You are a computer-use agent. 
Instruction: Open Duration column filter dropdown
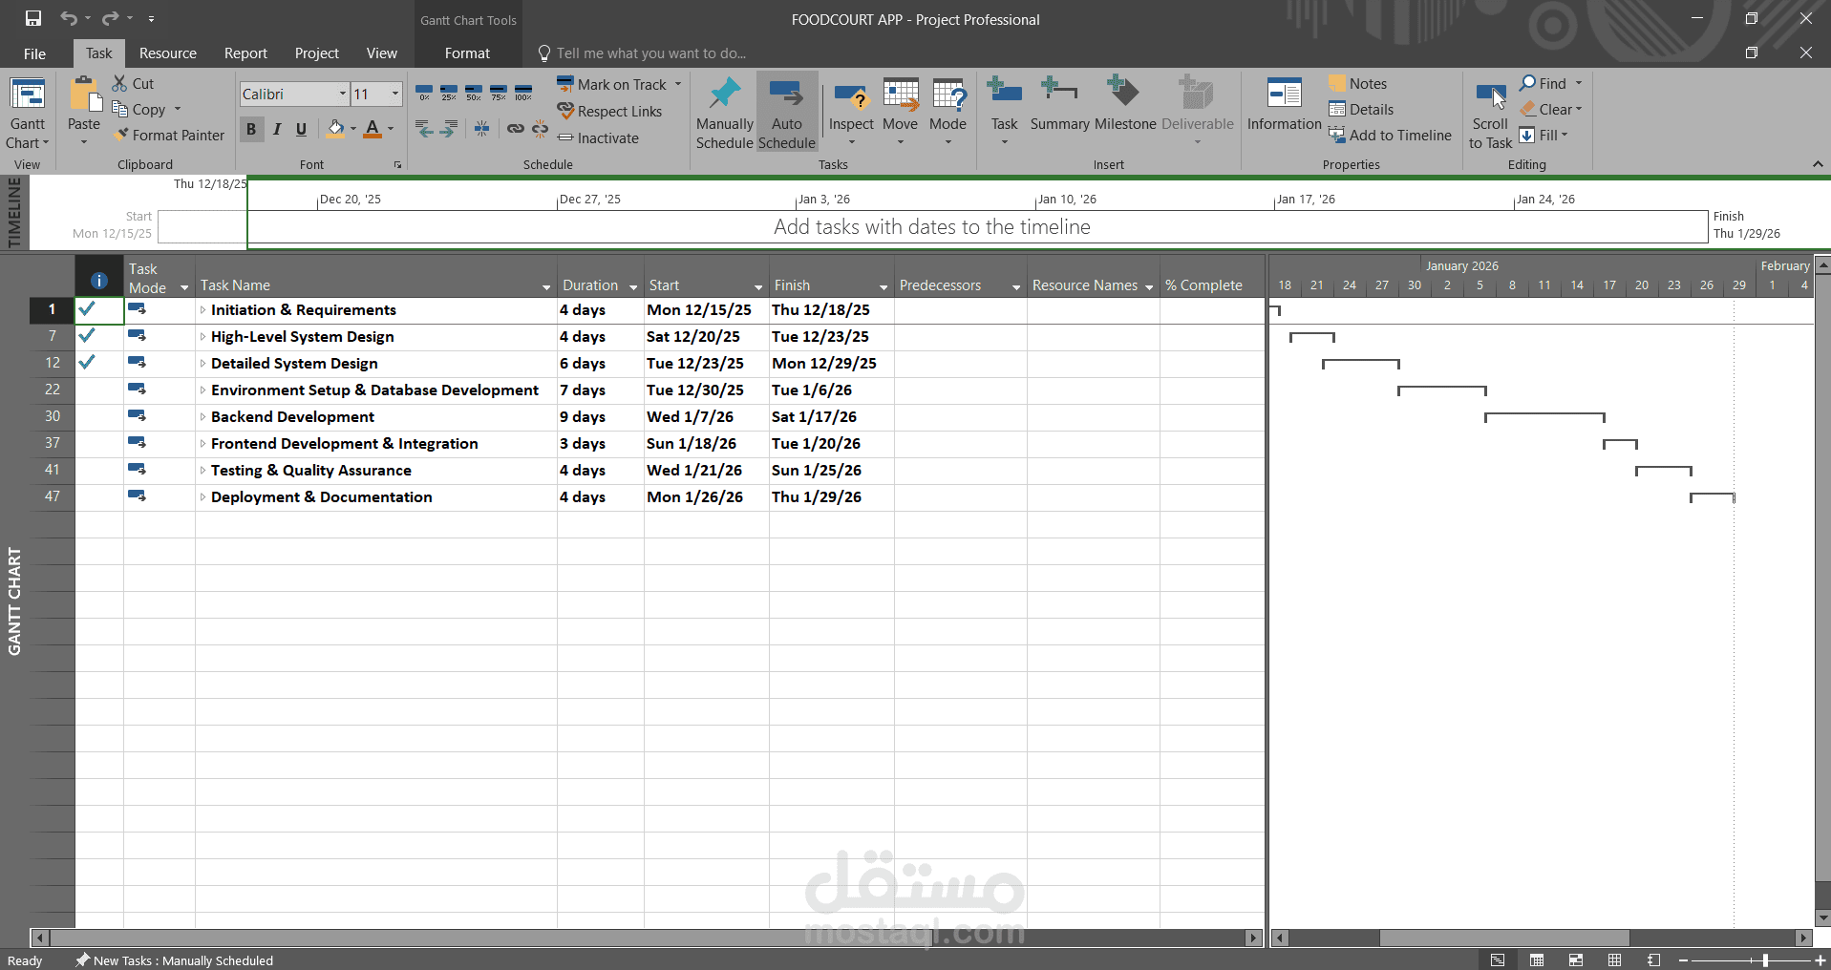(x=633, y=286)
